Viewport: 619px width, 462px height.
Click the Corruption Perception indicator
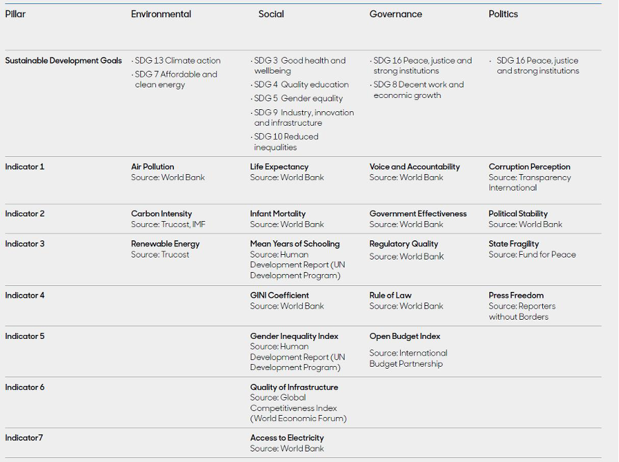(529, 167)
